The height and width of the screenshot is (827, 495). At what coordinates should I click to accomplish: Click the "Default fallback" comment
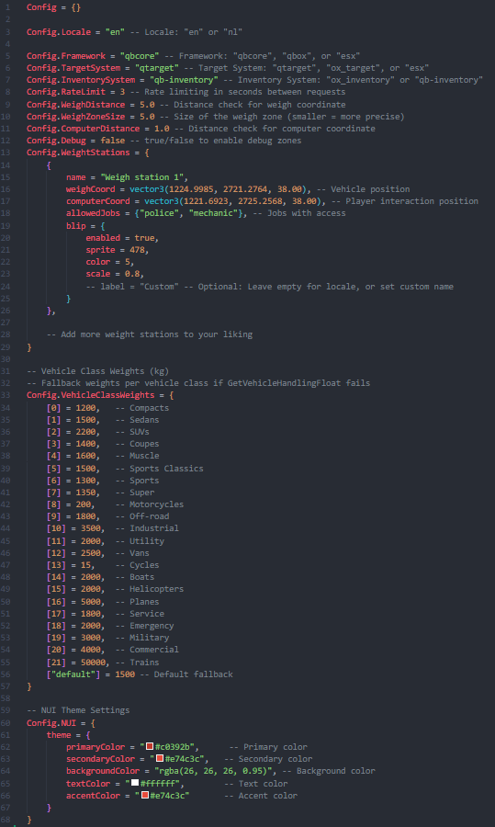[x=188, y=674]
